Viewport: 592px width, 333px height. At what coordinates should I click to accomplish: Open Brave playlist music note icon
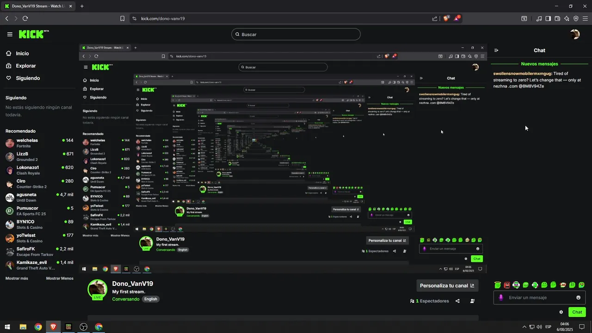tap(539, 18)
